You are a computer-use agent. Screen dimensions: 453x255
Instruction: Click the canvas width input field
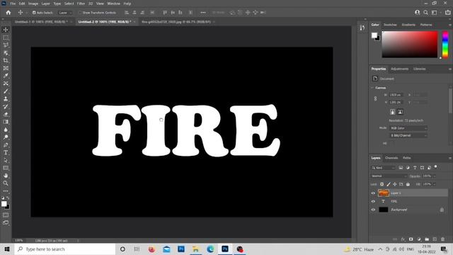coord(396,95)
